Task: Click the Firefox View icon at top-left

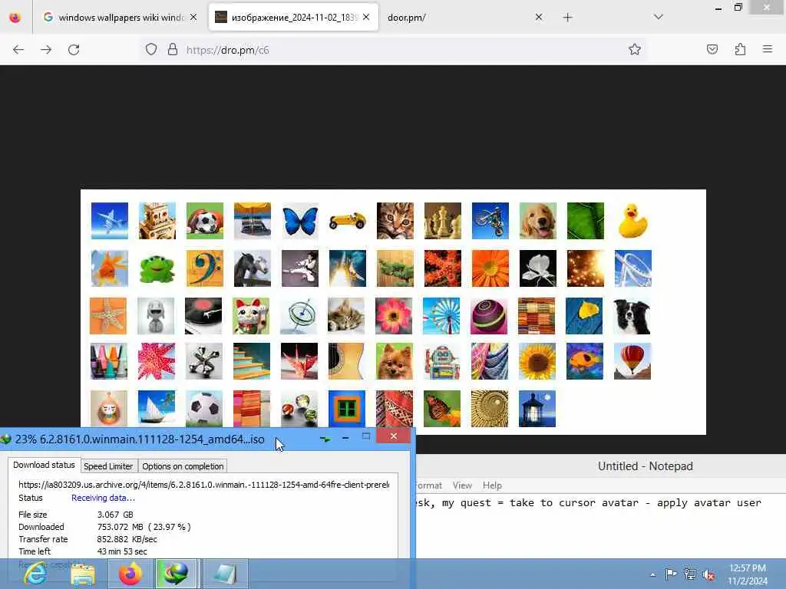Action: point(15,18)
